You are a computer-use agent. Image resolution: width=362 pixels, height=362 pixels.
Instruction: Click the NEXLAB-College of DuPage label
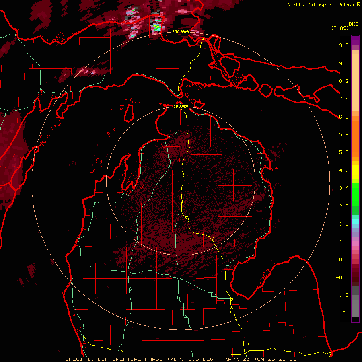click(321, 4)
